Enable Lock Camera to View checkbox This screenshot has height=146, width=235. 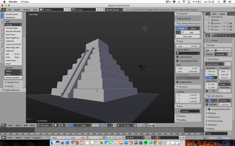177,61
